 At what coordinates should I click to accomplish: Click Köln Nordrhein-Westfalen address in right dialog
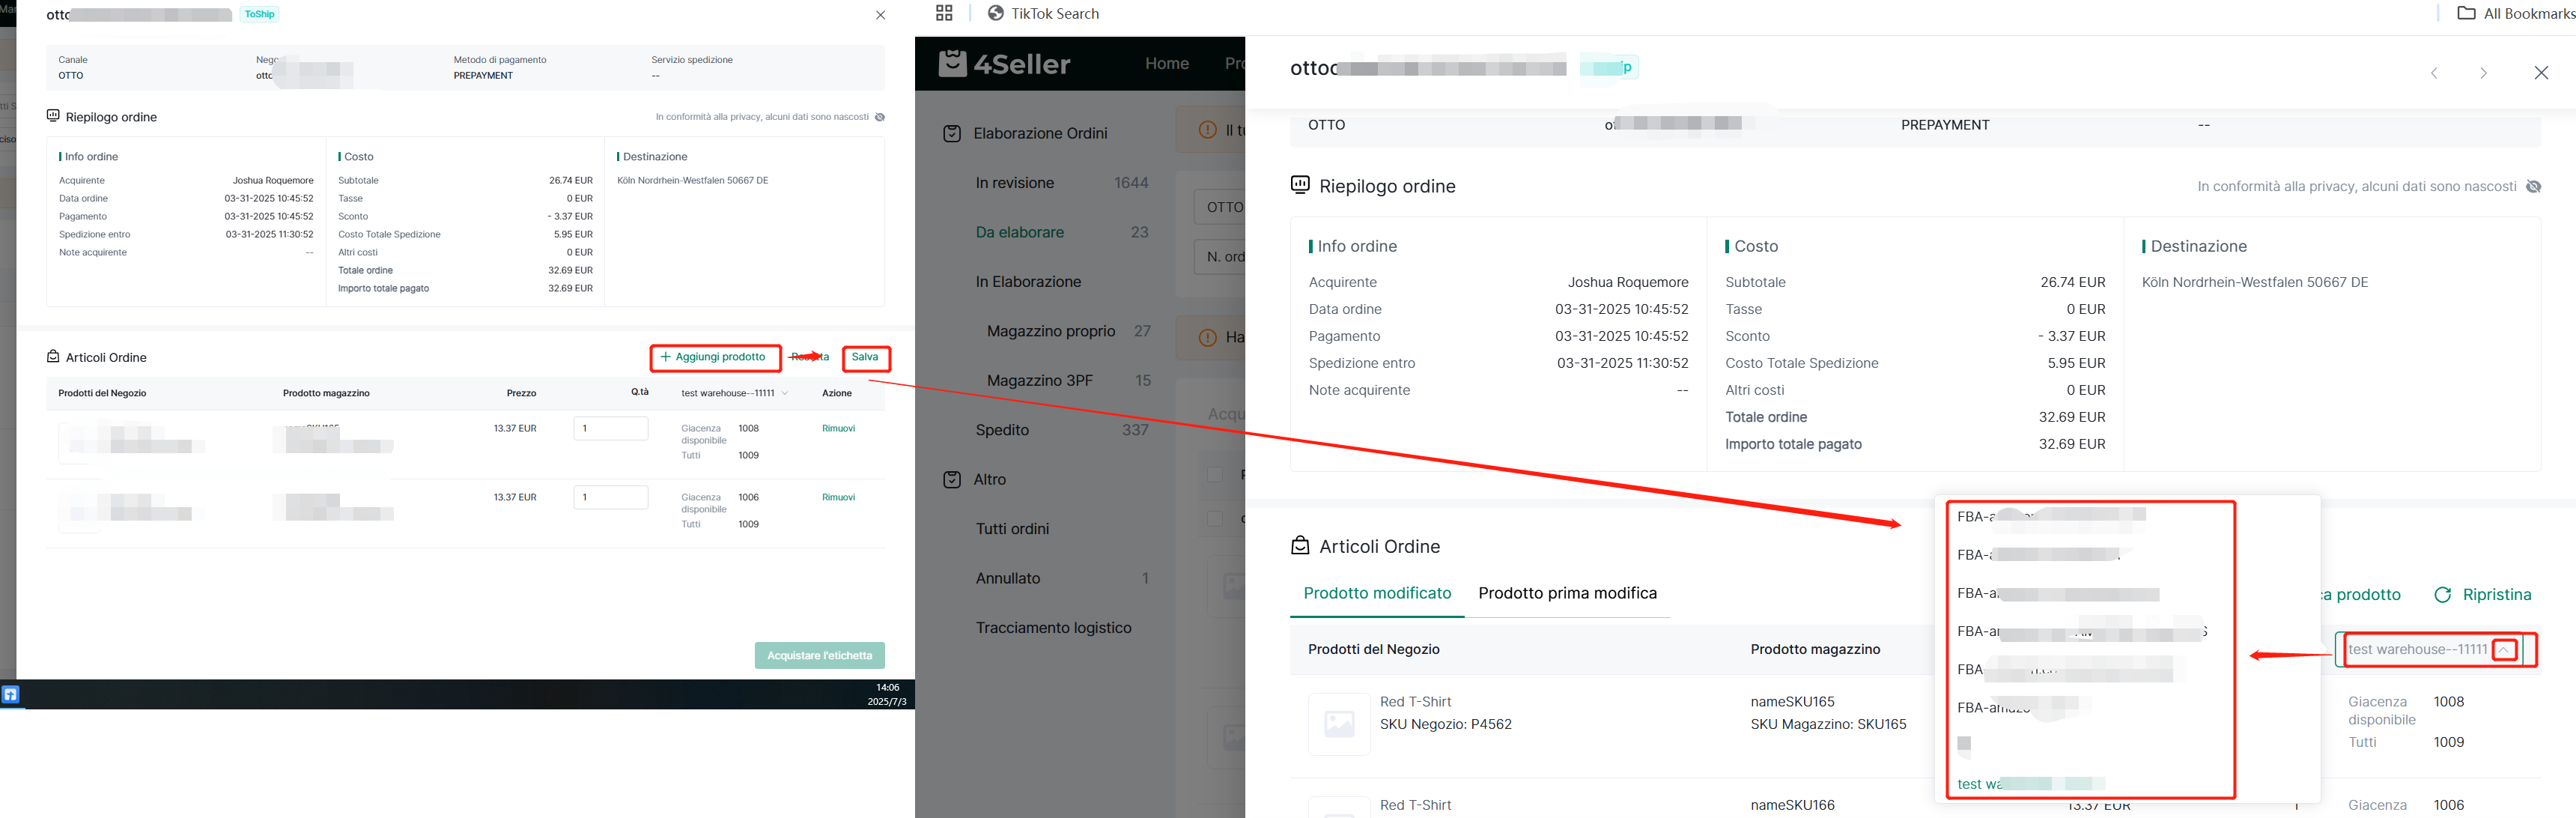point(2254,283)
